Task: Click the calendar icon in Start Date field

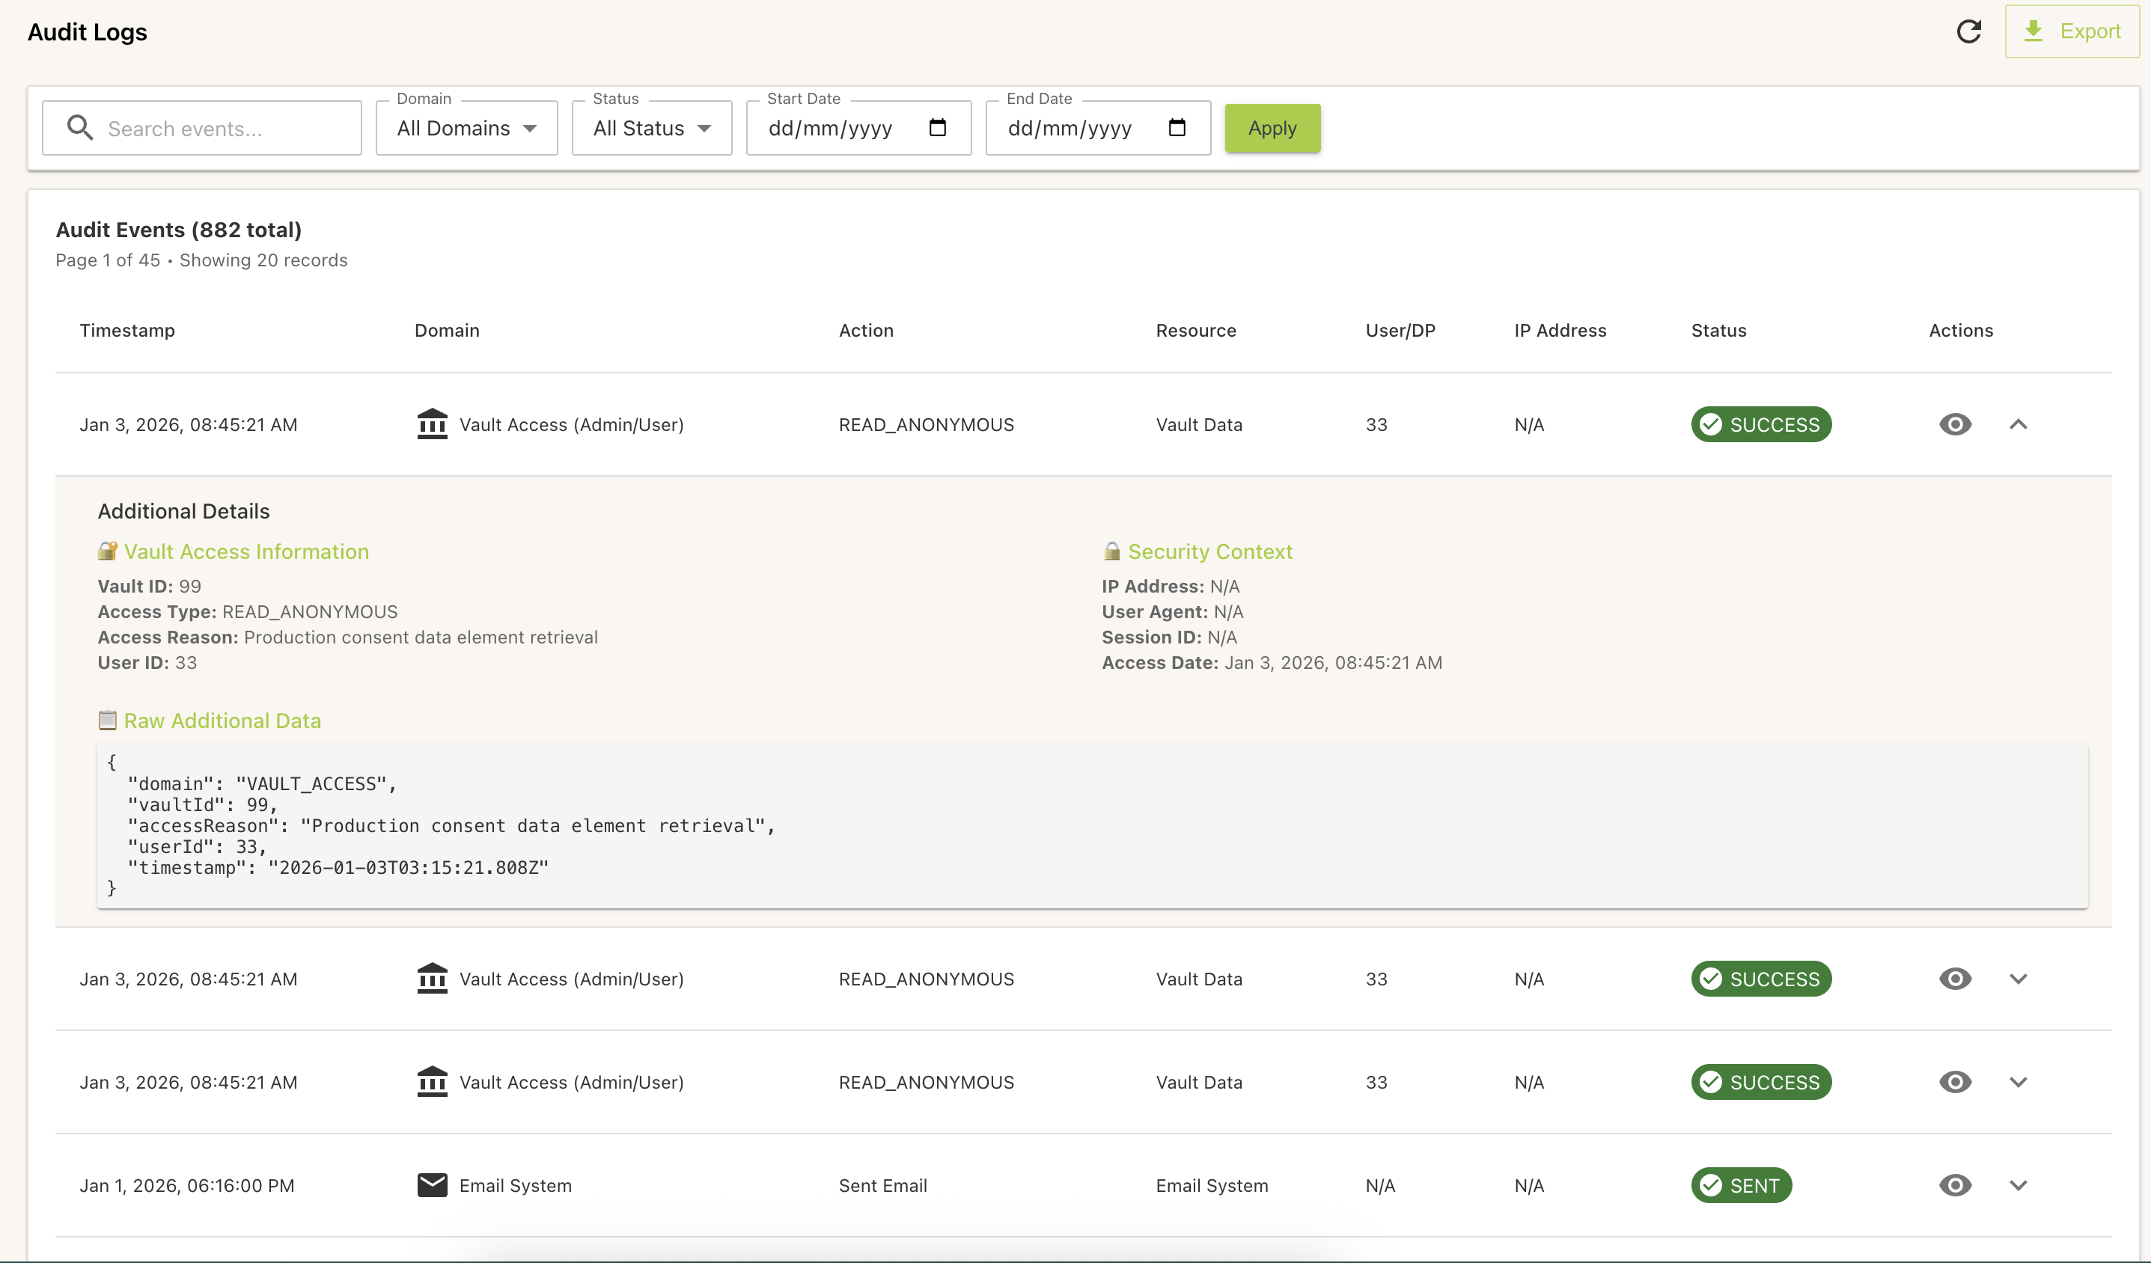Action: tap(938, 128)
